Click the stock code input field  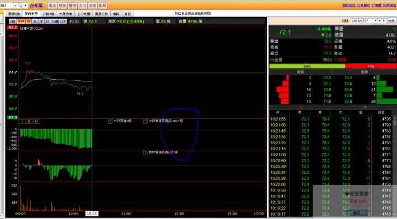click(7, 6)
